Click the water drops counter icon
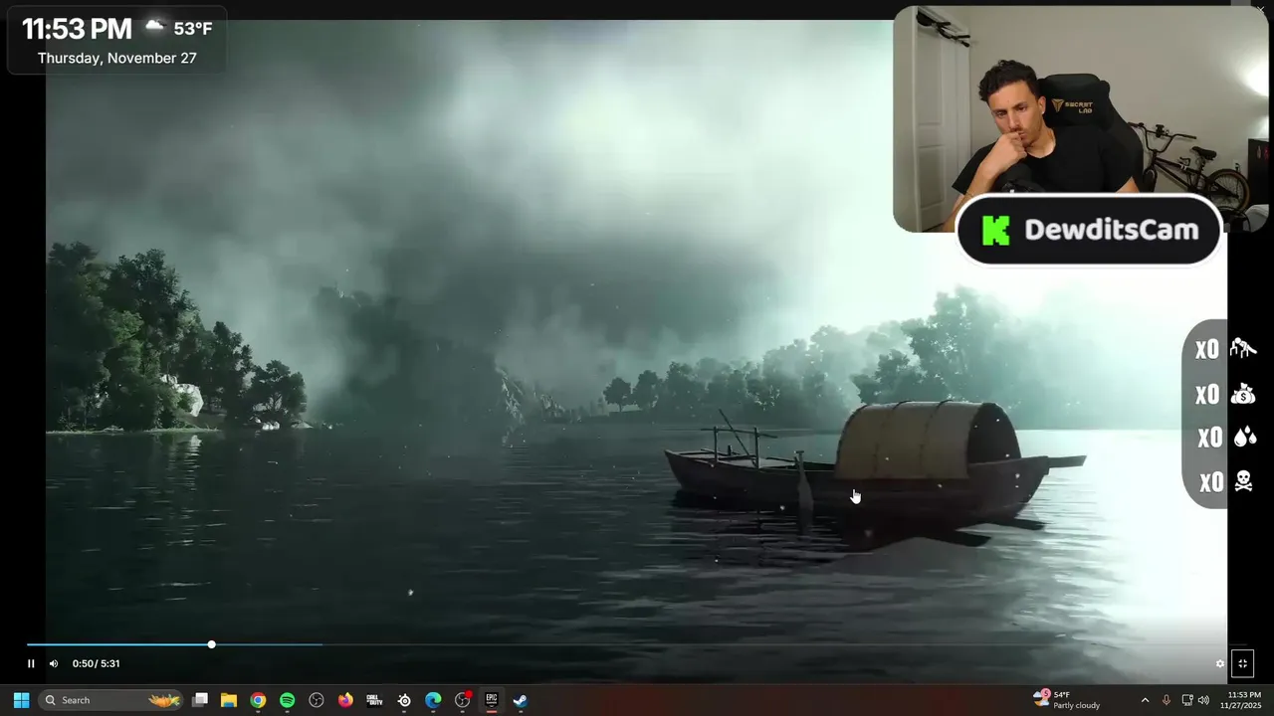 point(1244,437)
